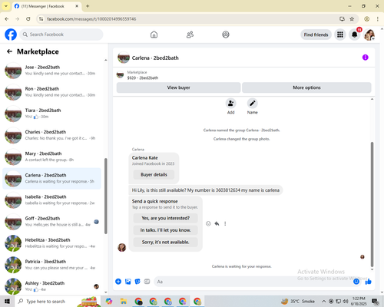
Task: Send quick response 'Yes, are you interested?'
Action: point(166,218)
